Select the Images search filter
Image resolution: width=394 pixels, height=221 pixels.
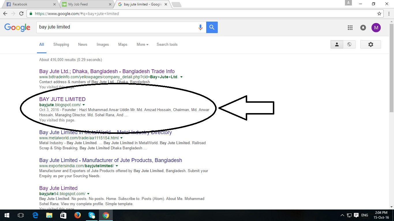[x=103, y=45]
